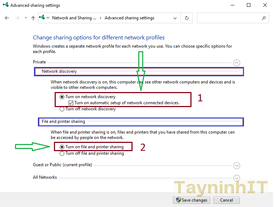This screenshot has height=207, width=274.
Task: Select Turn on file and printer sharing
Action: point(62,147)
